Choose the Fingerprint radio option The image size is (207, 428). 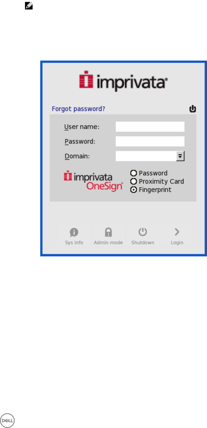coord(133,190)
